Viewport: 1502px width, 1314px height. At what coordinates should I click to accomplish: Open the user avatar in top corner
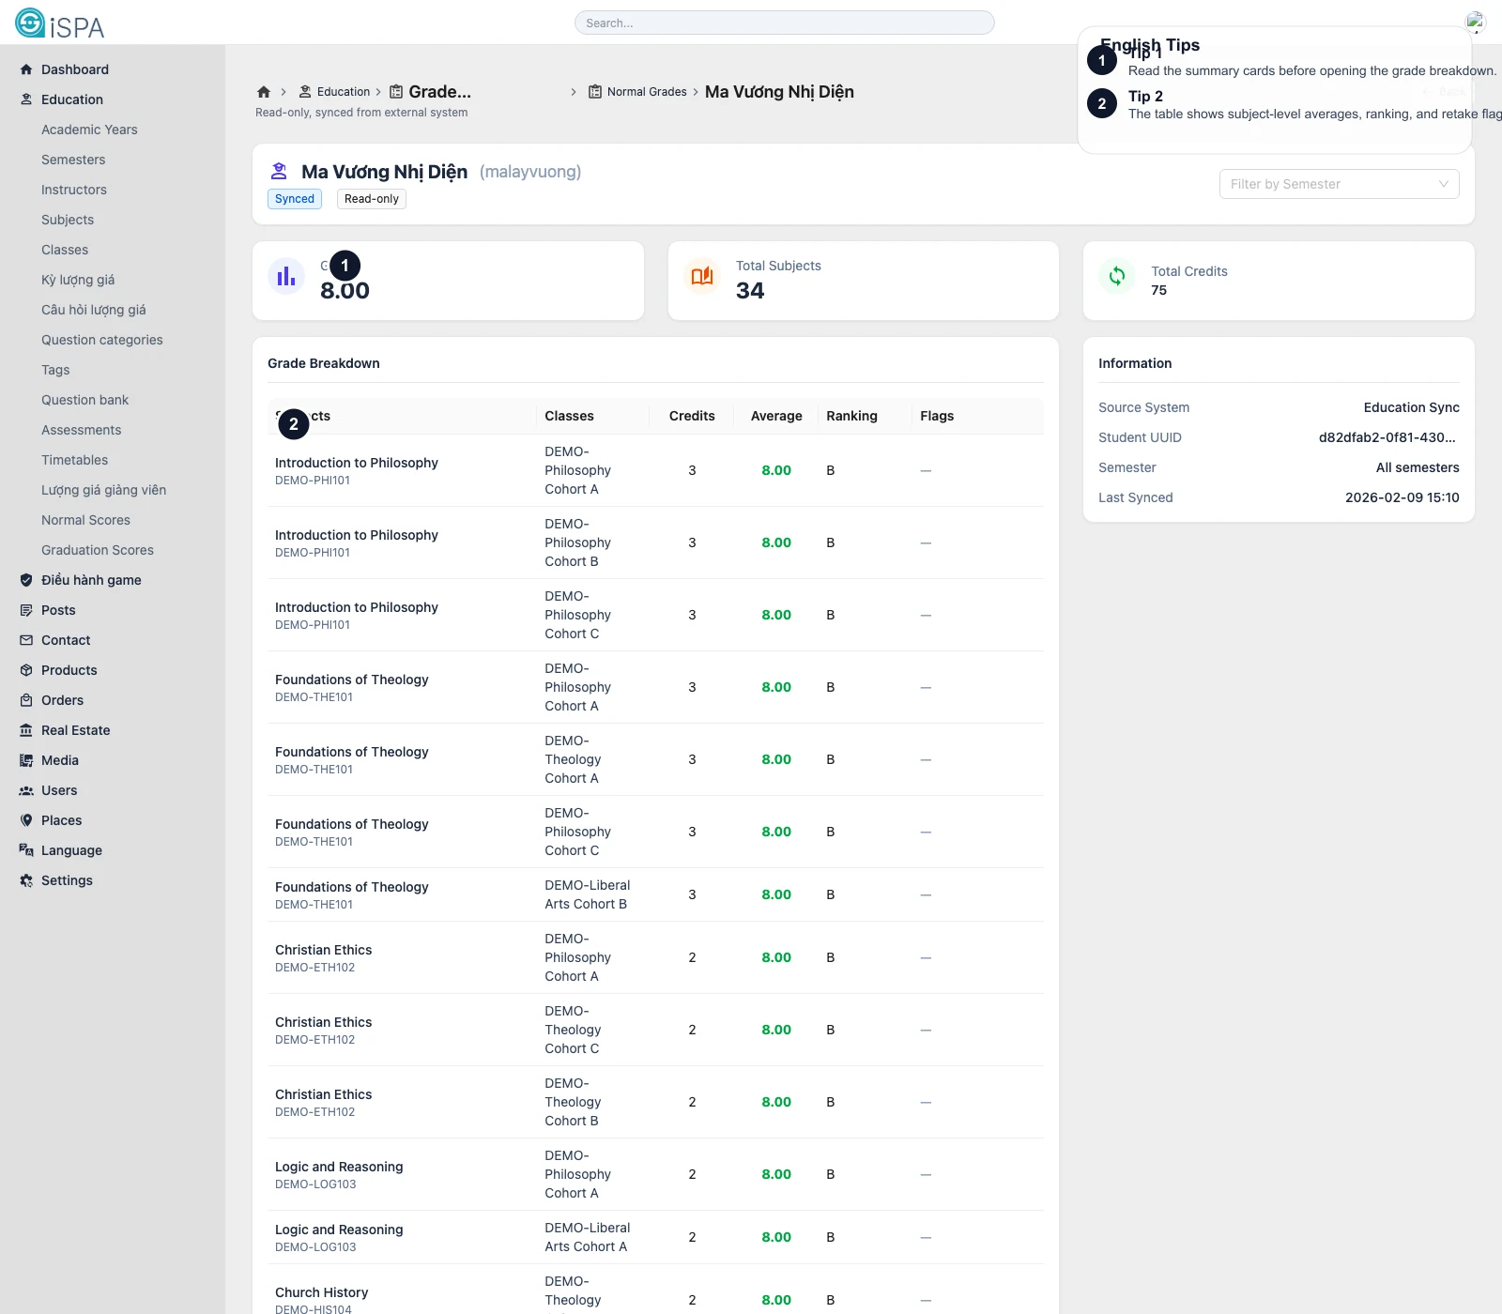tap(1476, 23)
